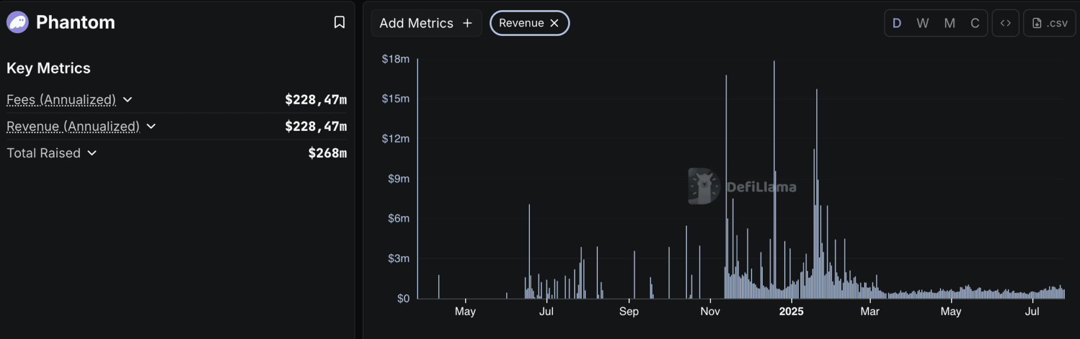Expand the Fees (Annualized) details

128,100
